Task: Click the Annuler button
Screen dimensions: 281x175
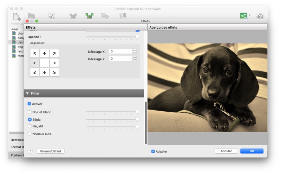Action: point(226,151)
